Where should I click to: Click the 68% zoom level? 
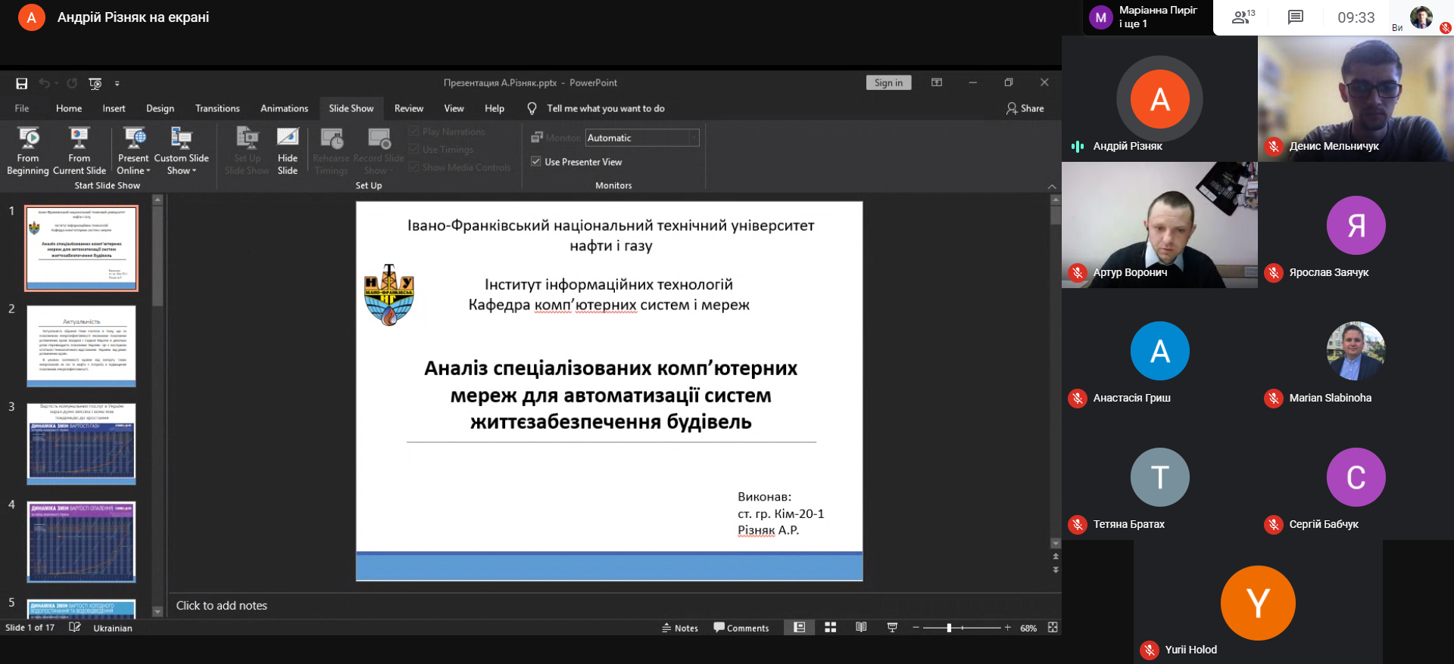pos(1028,628)
